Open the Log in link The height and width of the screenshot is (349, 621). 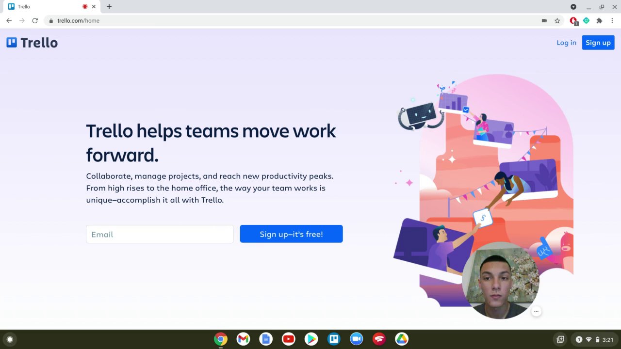tap(566, 43)
